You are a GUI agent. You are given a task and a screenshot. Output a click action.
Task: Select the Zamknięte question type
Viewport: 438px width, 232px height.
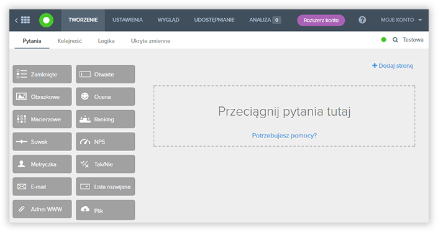42,74
